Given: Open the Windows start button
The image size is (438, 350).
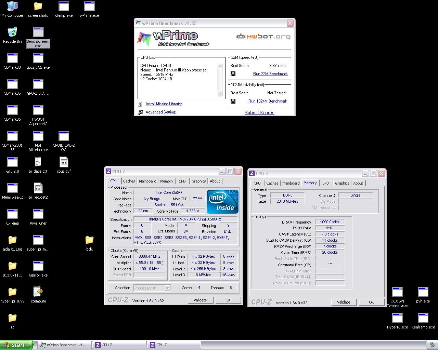Looking at the screenshot, I should [16, 345].
